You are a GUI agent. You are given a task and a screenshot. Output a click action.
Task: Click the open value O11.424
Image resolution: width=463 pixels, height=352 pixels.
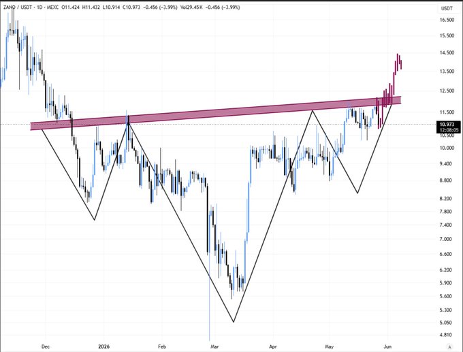coord(70,7)
